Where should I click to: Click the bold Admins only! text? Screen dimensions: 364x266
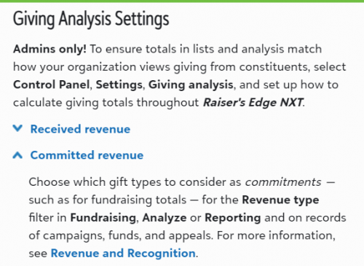[50, 49]
